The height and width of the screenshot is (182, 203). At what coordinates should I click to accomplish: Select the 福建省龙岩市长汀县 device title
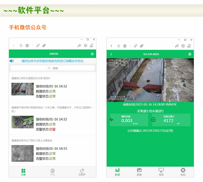32,140
